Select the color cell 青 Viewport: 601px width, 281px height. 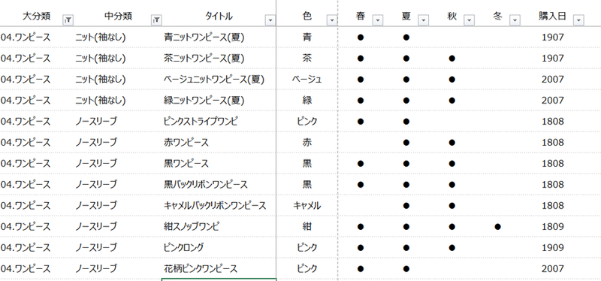(307, 37)
